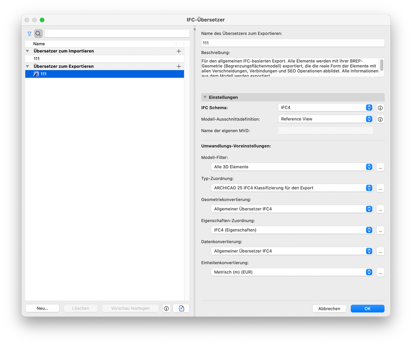Open Typ-Zuordnung options ellipsis button
This screenshot has height=345, width=412.
pos(380,188)
